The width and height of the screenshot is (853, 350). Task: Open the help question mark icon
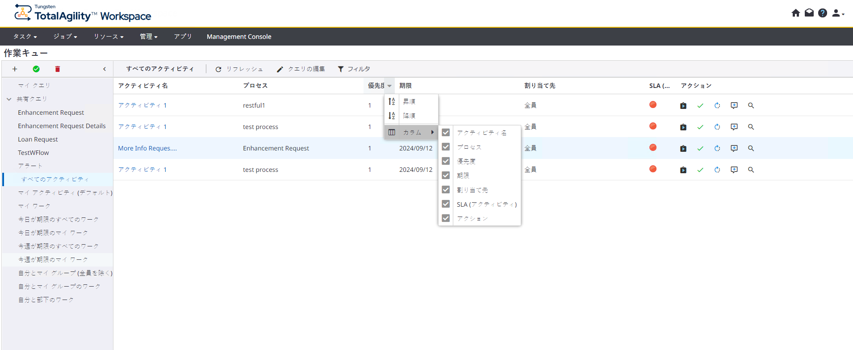[x=822, y=13]
